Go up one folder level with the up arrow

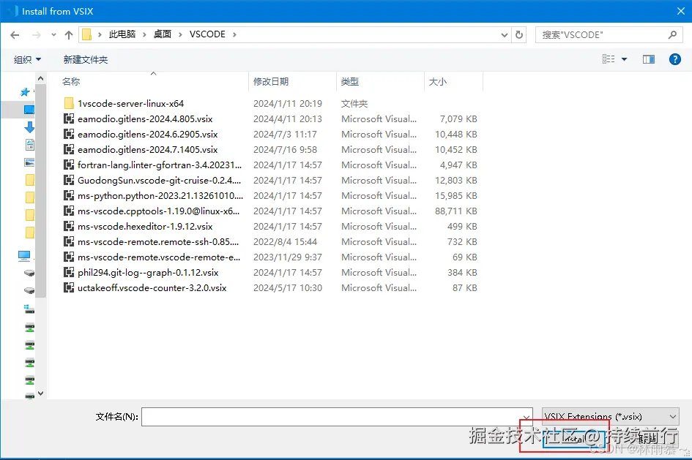pos(68,35)
